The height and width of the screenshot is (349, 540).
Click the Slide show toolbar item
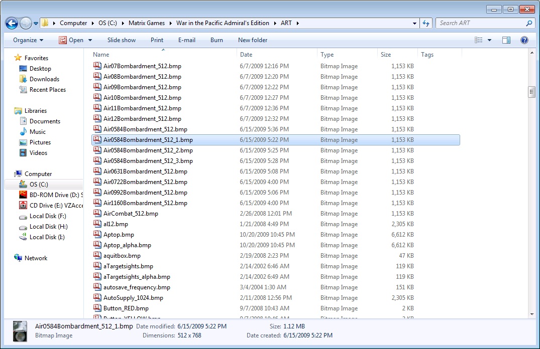tap(122, 40)
